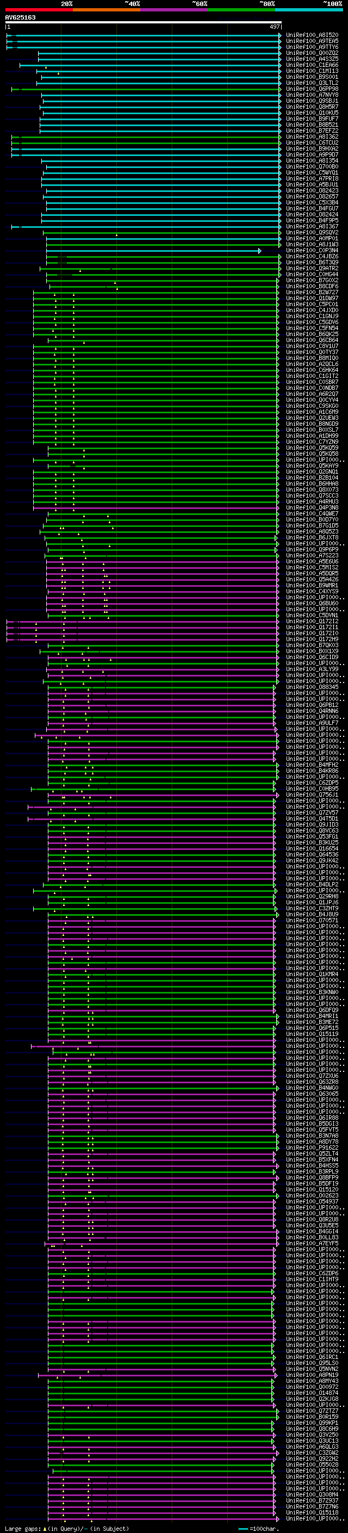Select hit label UniRef100_C6TCU2

coord(312,143)
